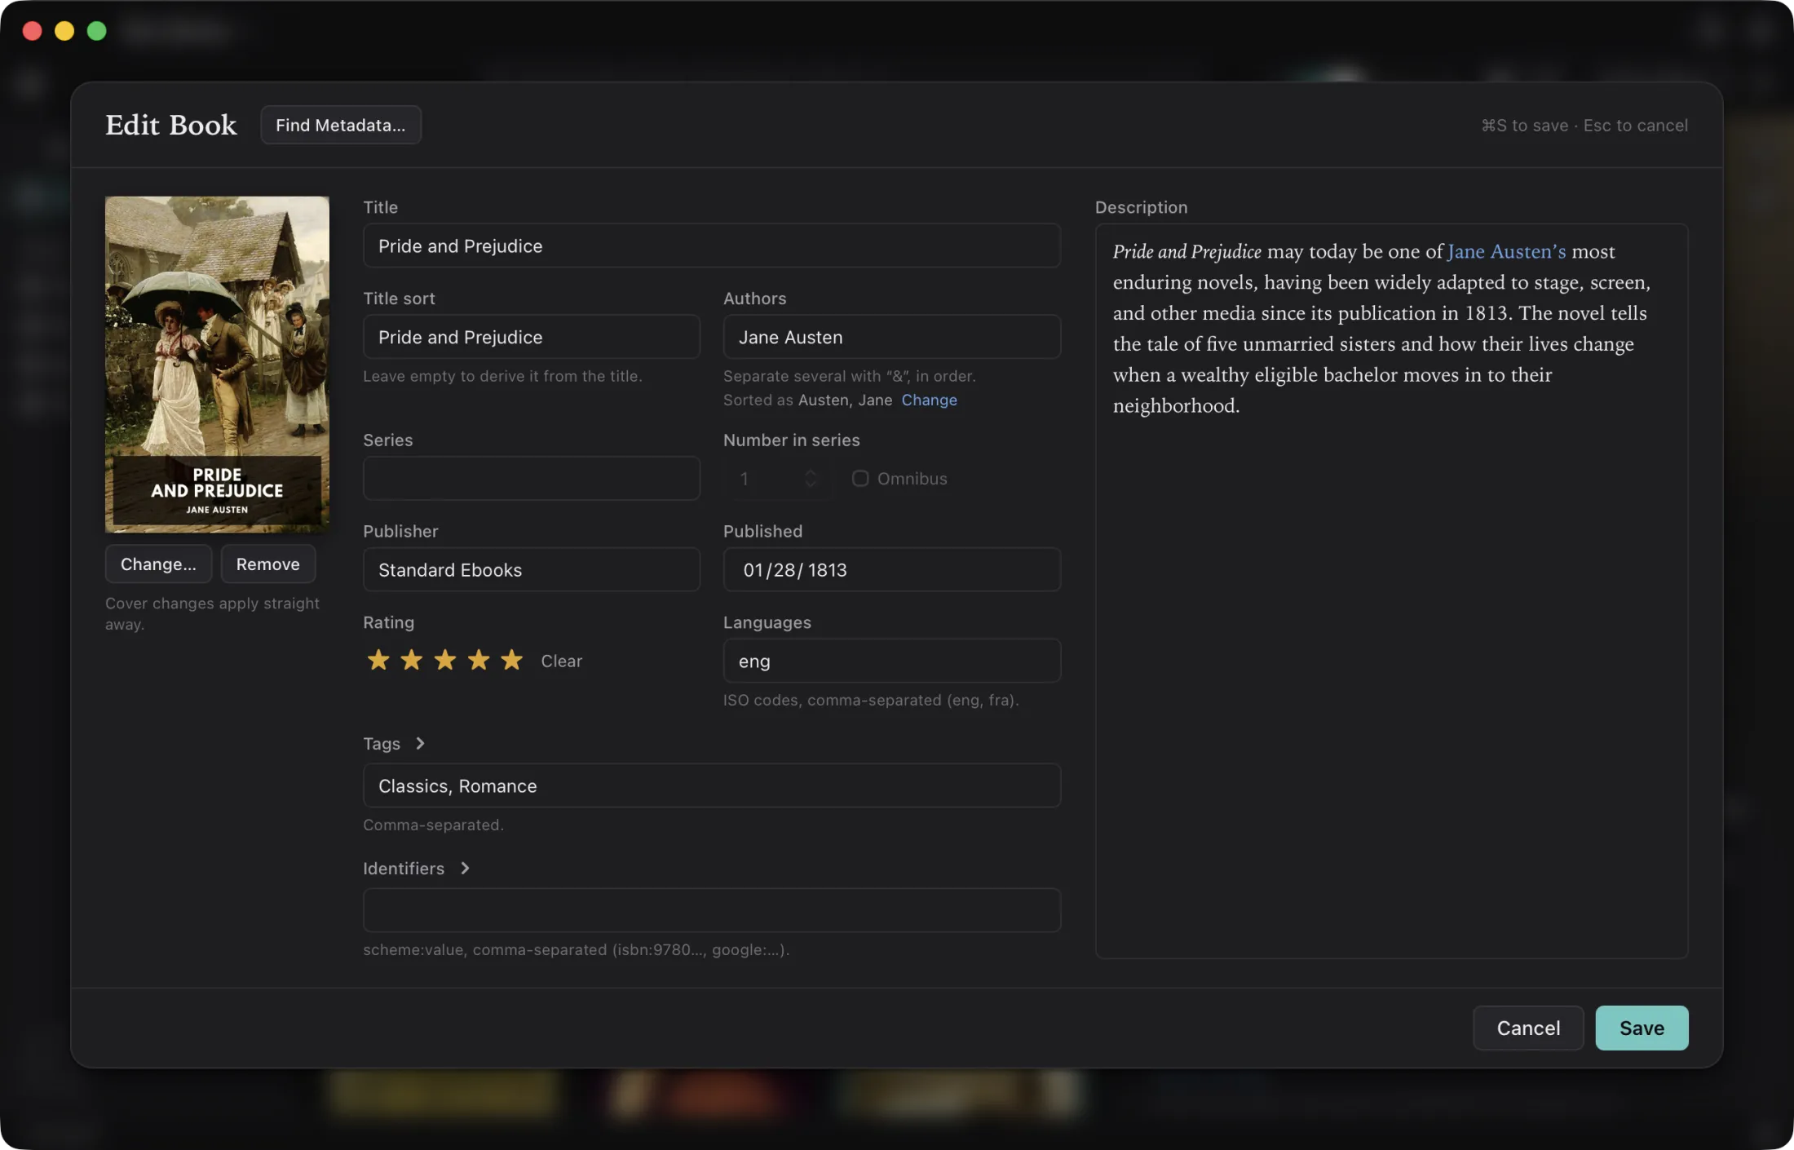
Task: Open Find Metadata dialog
Action: (x=340, y=125)
